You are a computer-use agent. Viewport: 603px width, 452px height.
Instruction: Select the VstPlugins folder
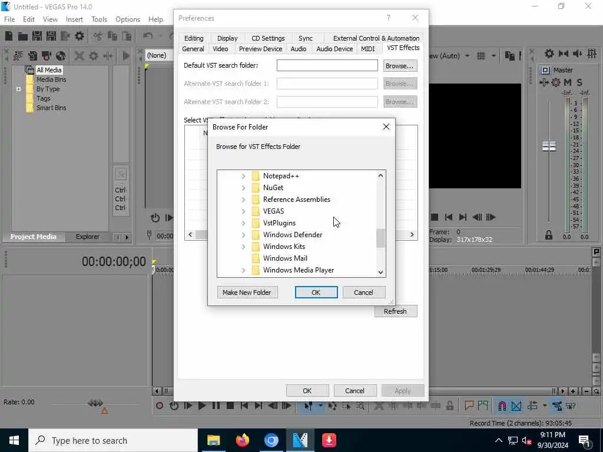click(x=279, y=223)
